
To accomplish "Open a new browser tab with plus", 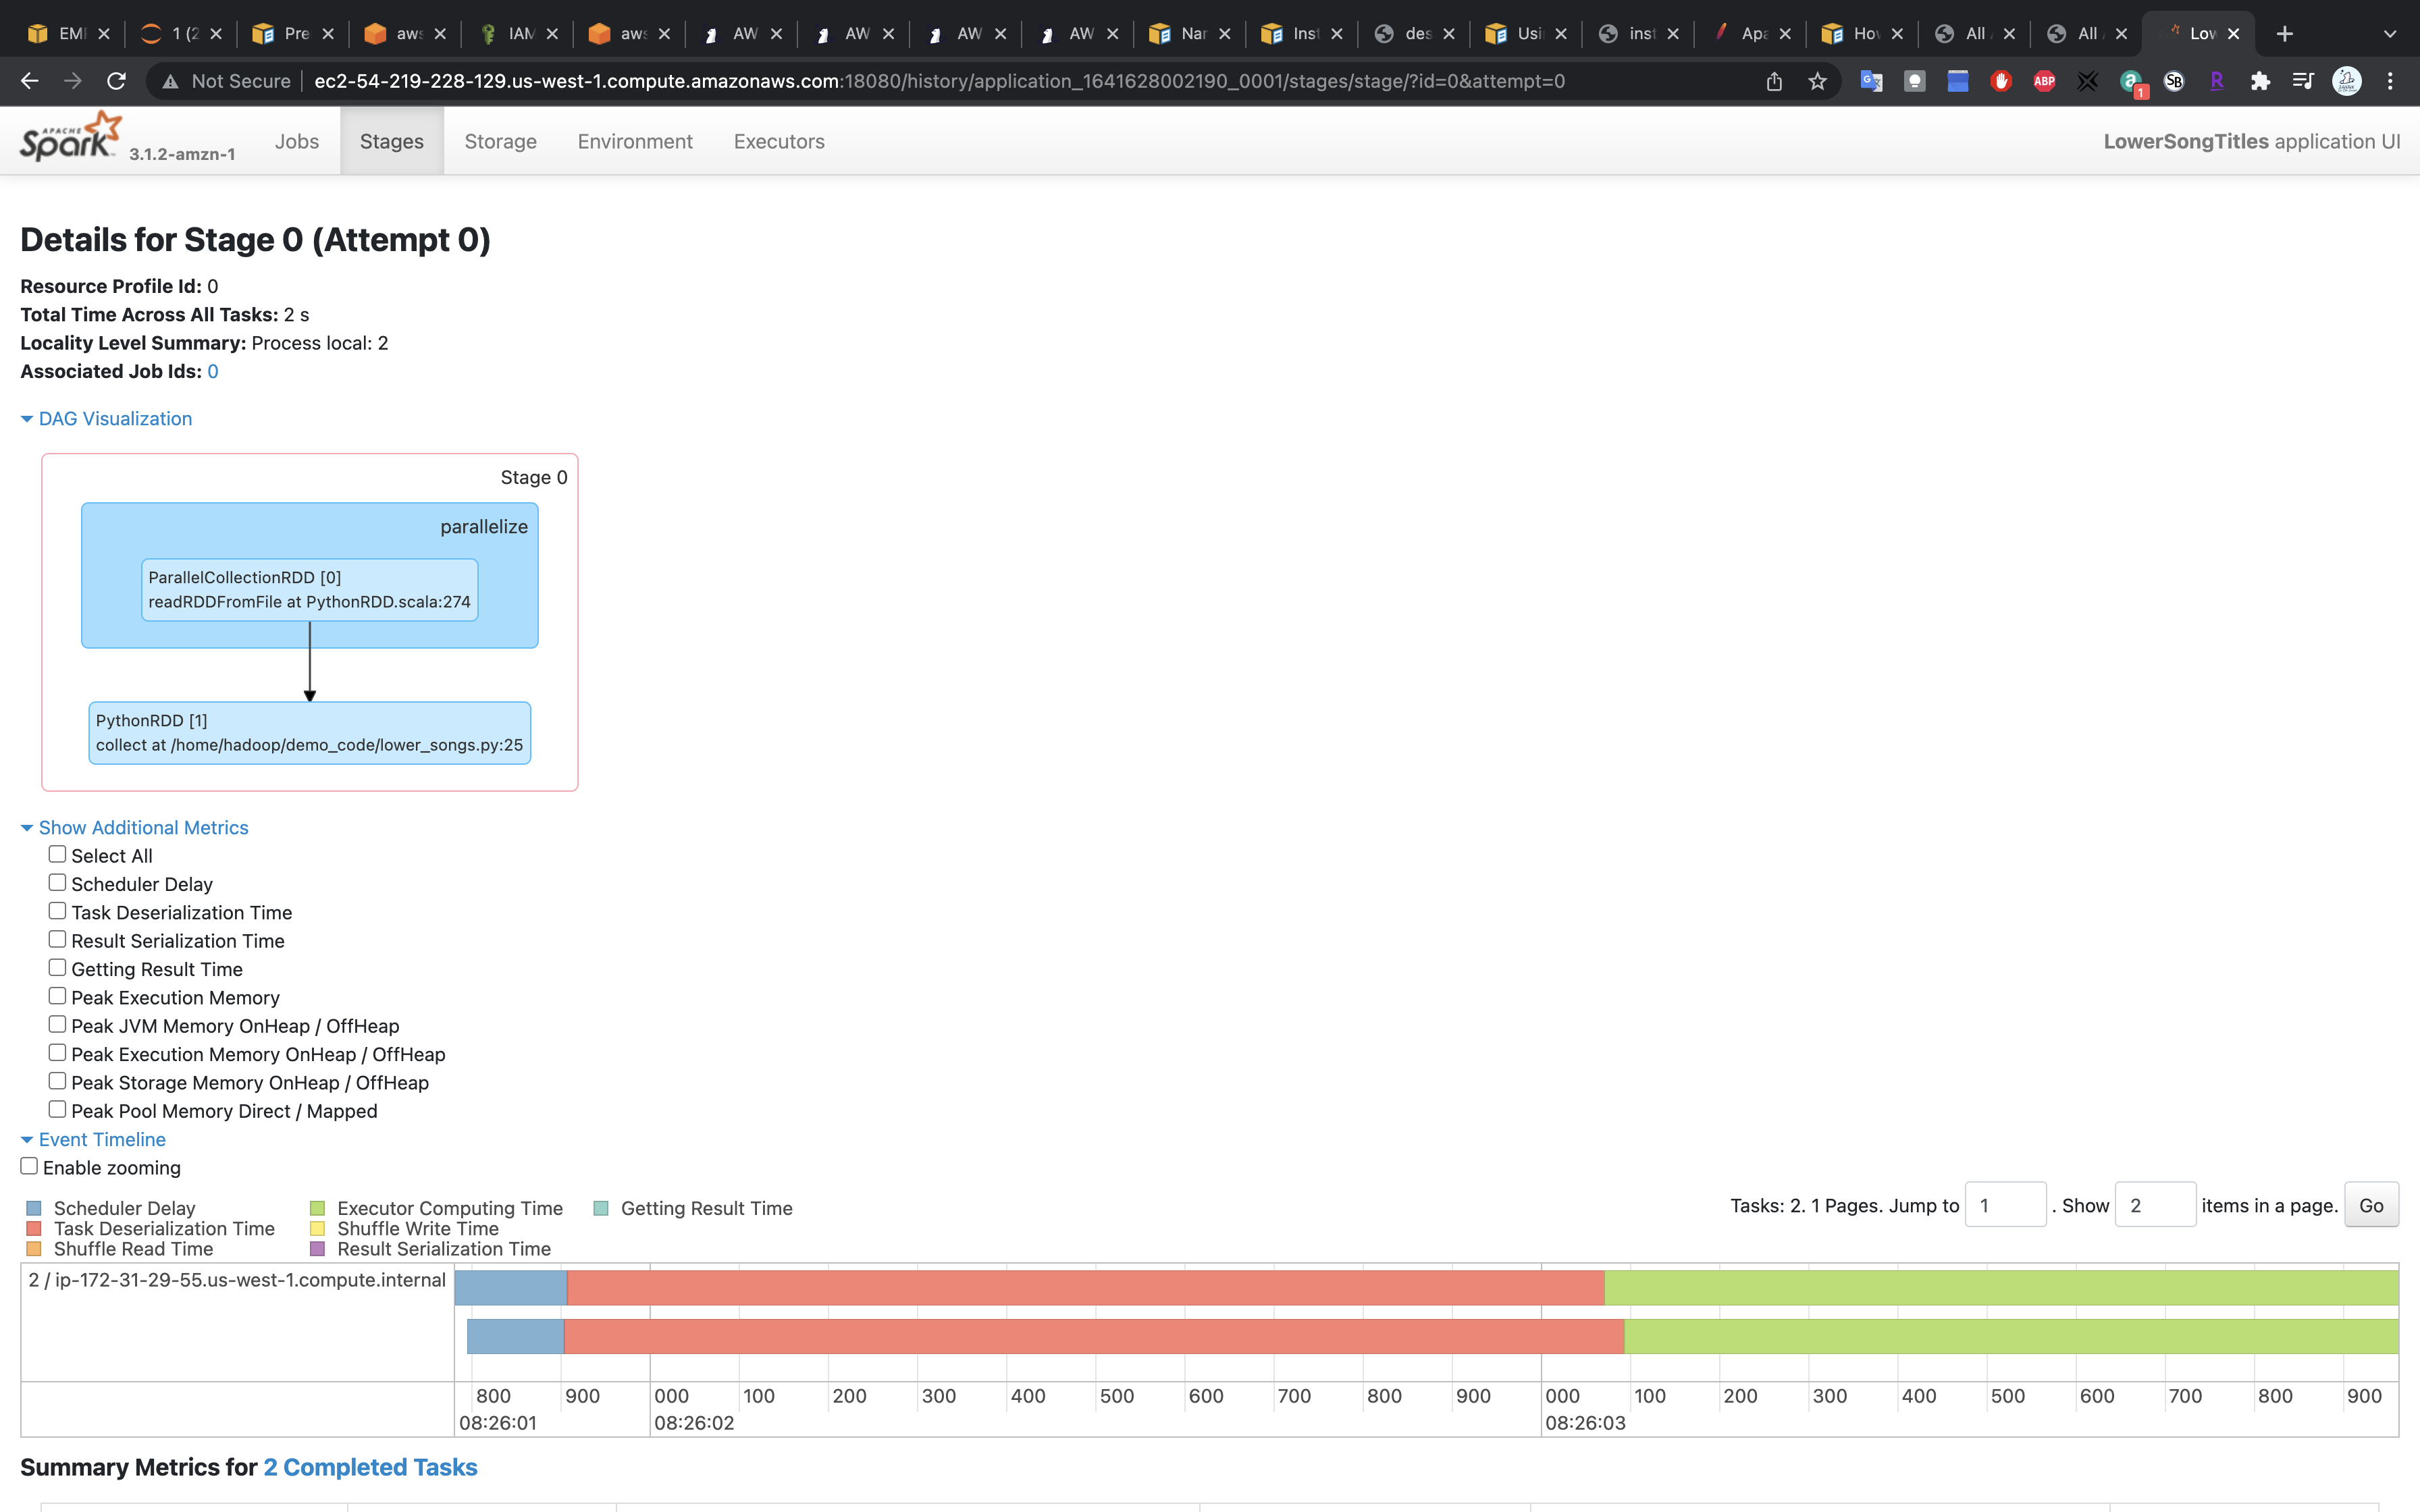I will (x=2284, y=34).
